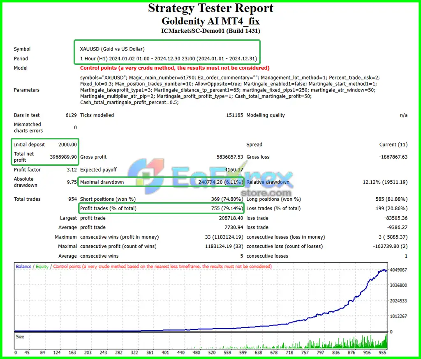Screen dimensions: 421x359
Task: Click the Average profit trade value 7730.94
Action: 234,227
